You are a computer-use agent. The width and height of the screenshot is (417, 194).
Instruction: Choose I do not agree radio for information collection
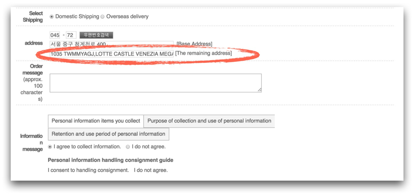tap(128, 147)
